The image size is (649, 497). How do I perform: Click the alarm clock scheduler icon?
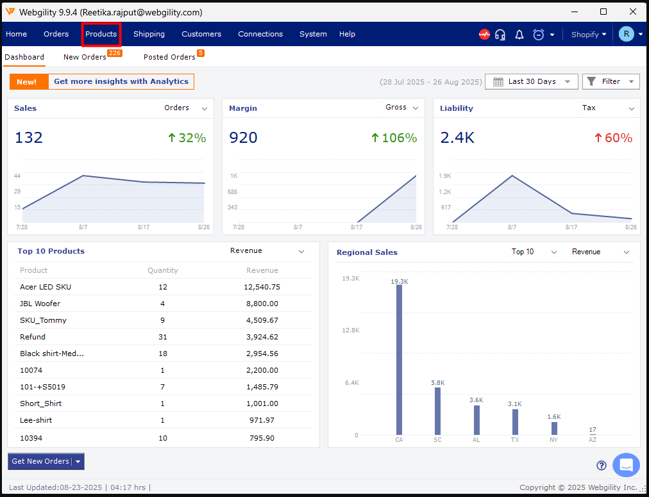point(539,35)
